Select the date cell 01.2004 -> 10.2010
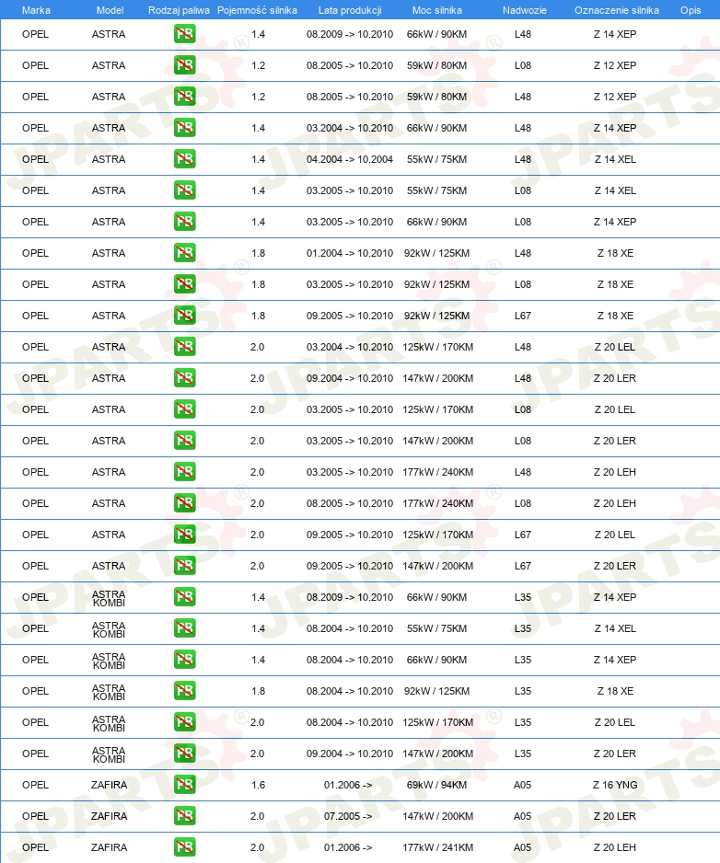The image size is (720, 863). 350,253
